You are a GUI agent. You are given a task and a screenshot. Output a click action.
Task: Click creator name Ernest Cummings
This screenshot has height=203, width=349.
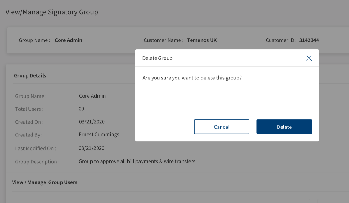coord(99,135)
